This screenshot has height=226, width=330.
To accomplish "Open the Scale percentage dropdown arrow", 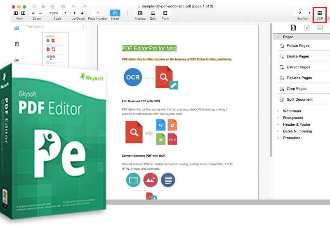I will [65, 13].
